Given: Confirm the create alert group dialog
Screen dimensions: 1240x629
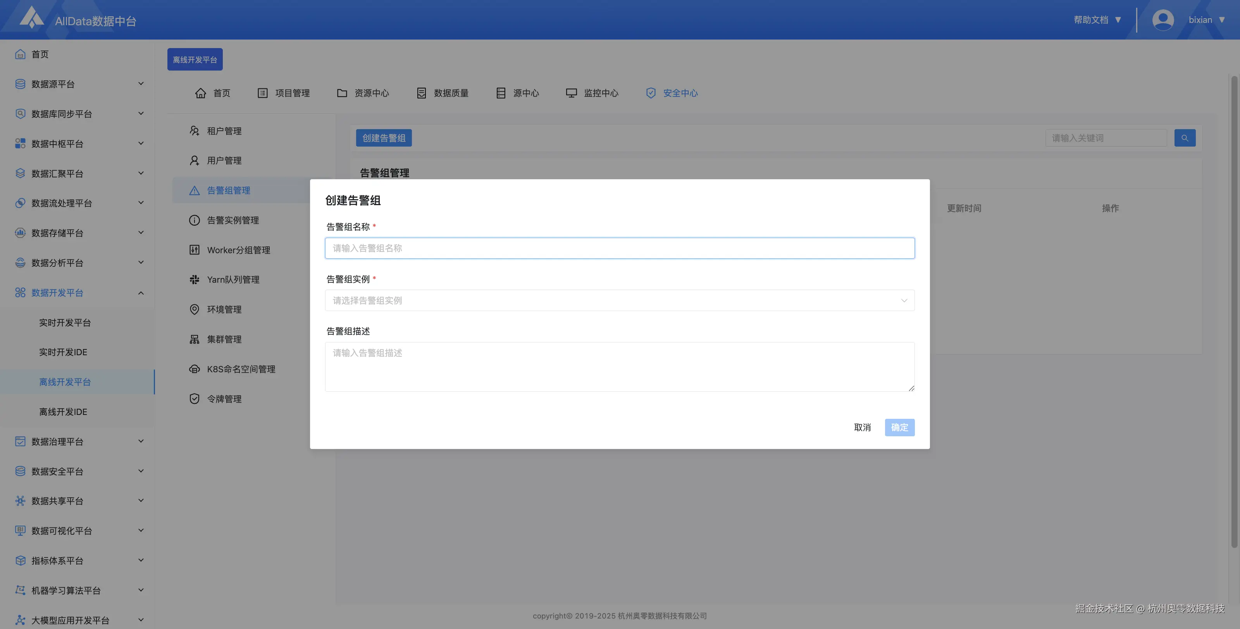Looking at the screenshot, I should click(899, 427).
